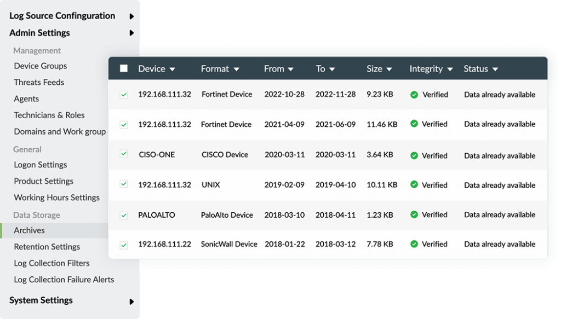Open the Size column sort dropdown

tap(390, 69)
